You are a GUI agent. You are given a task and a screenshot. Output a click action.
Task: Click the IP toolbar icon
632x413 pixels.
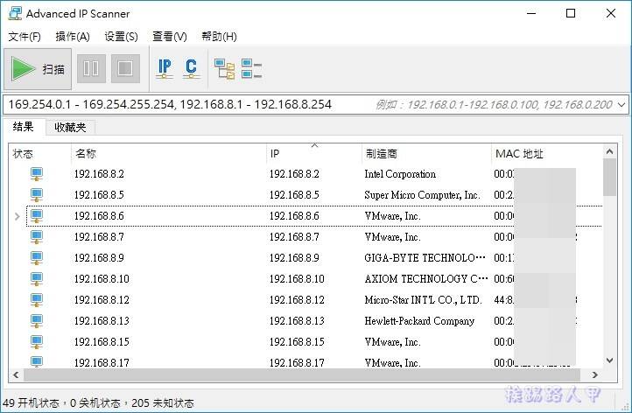point(165,68)
